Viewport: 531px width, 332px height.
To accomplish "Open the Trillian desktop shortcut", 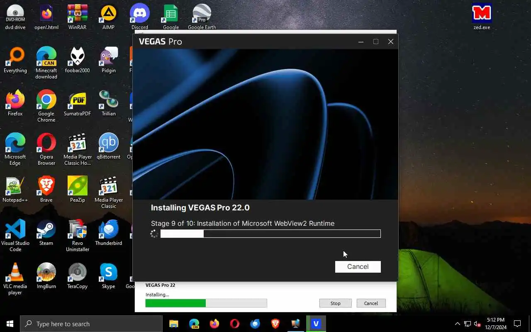I will click(109, 103).
